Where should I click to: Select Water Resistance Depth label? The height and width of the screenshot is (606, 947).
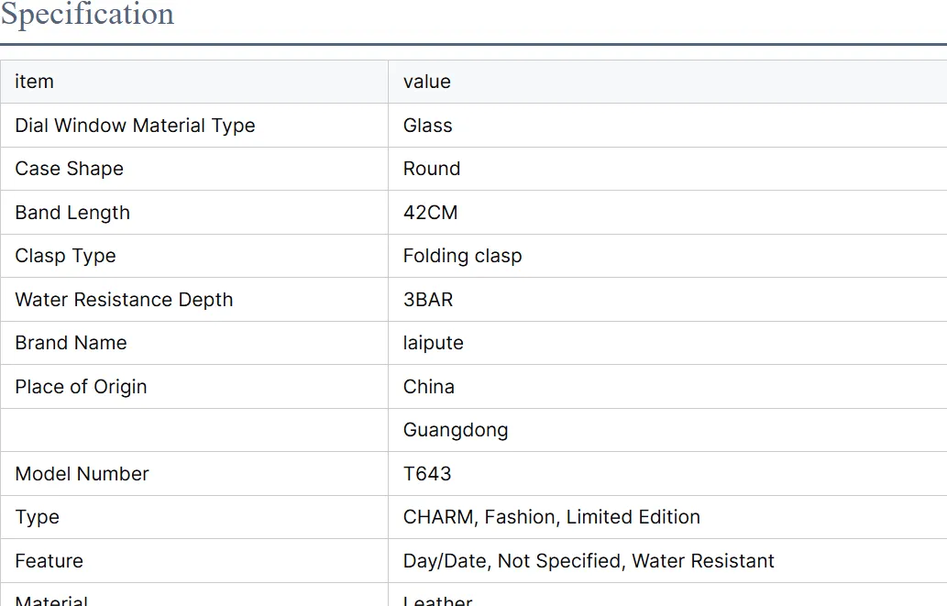(x=124, y=300)
